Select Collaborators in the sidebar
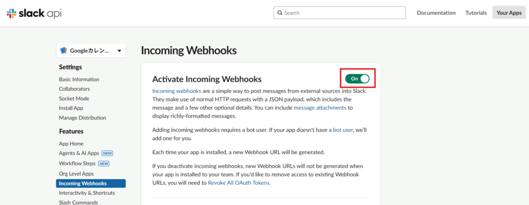 click(x=74, y=89)
